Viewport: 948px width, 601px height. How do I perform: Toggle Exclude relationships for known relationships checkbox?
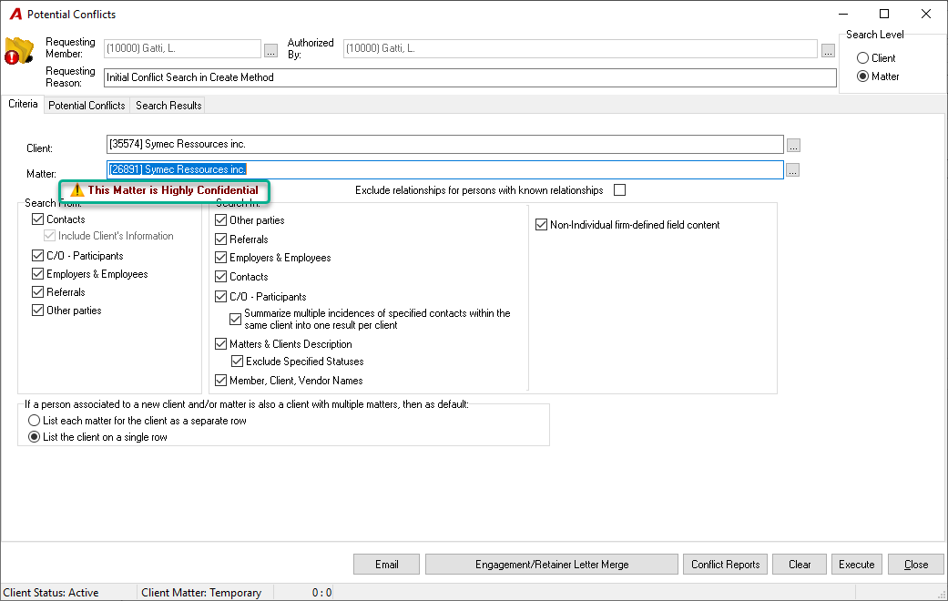pyautogui.click(x=620, y=190)
